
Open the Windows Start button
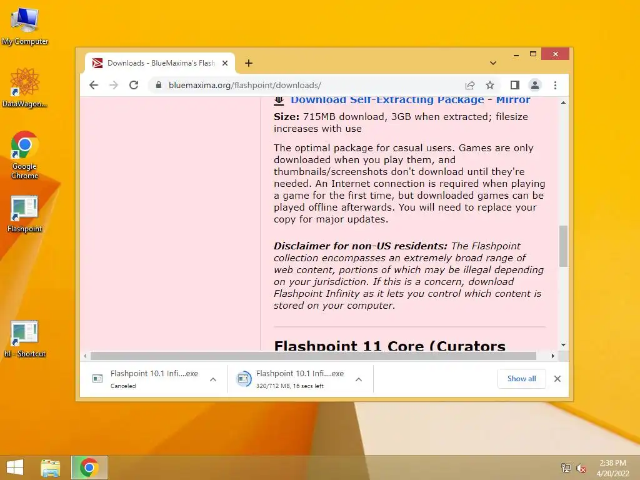coord(15,467)
